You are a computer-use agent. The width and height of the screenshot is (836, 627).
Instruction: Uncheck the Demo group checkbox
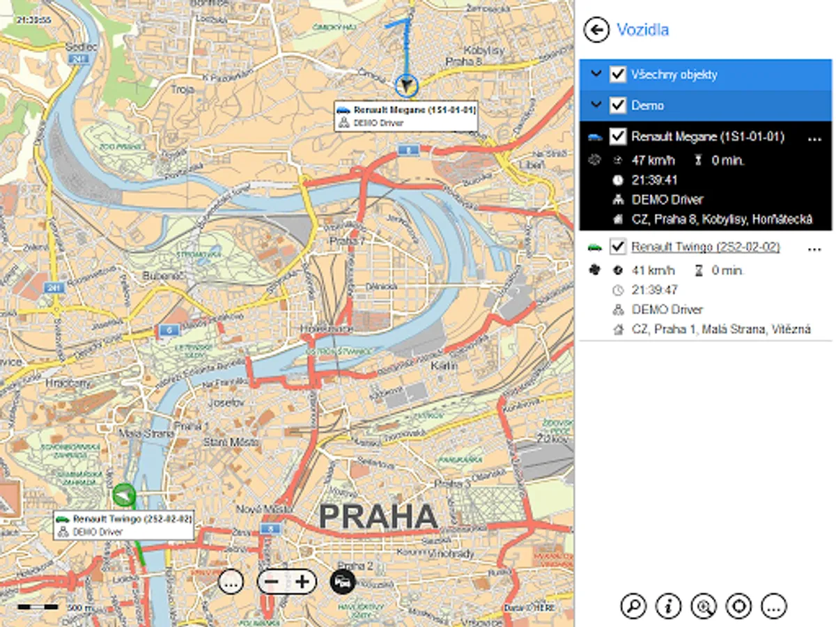(617, 105)
